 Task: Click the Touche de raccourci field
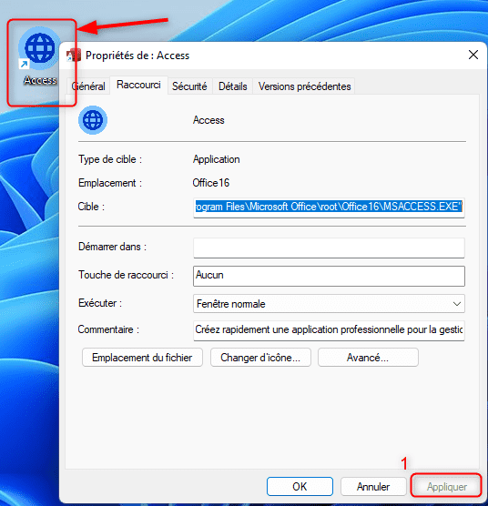tap(329, 276)
